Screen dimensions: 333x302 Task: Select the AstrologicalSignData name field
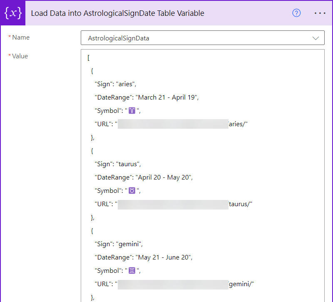(x=202, y=38)
